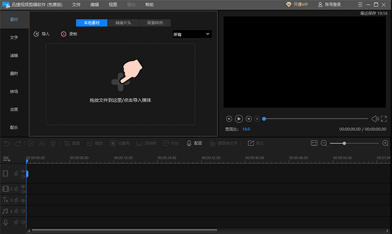This screenshot has height=234, width=392.
Task: Click fit timeline to window icon
Action: coord(314,143)
